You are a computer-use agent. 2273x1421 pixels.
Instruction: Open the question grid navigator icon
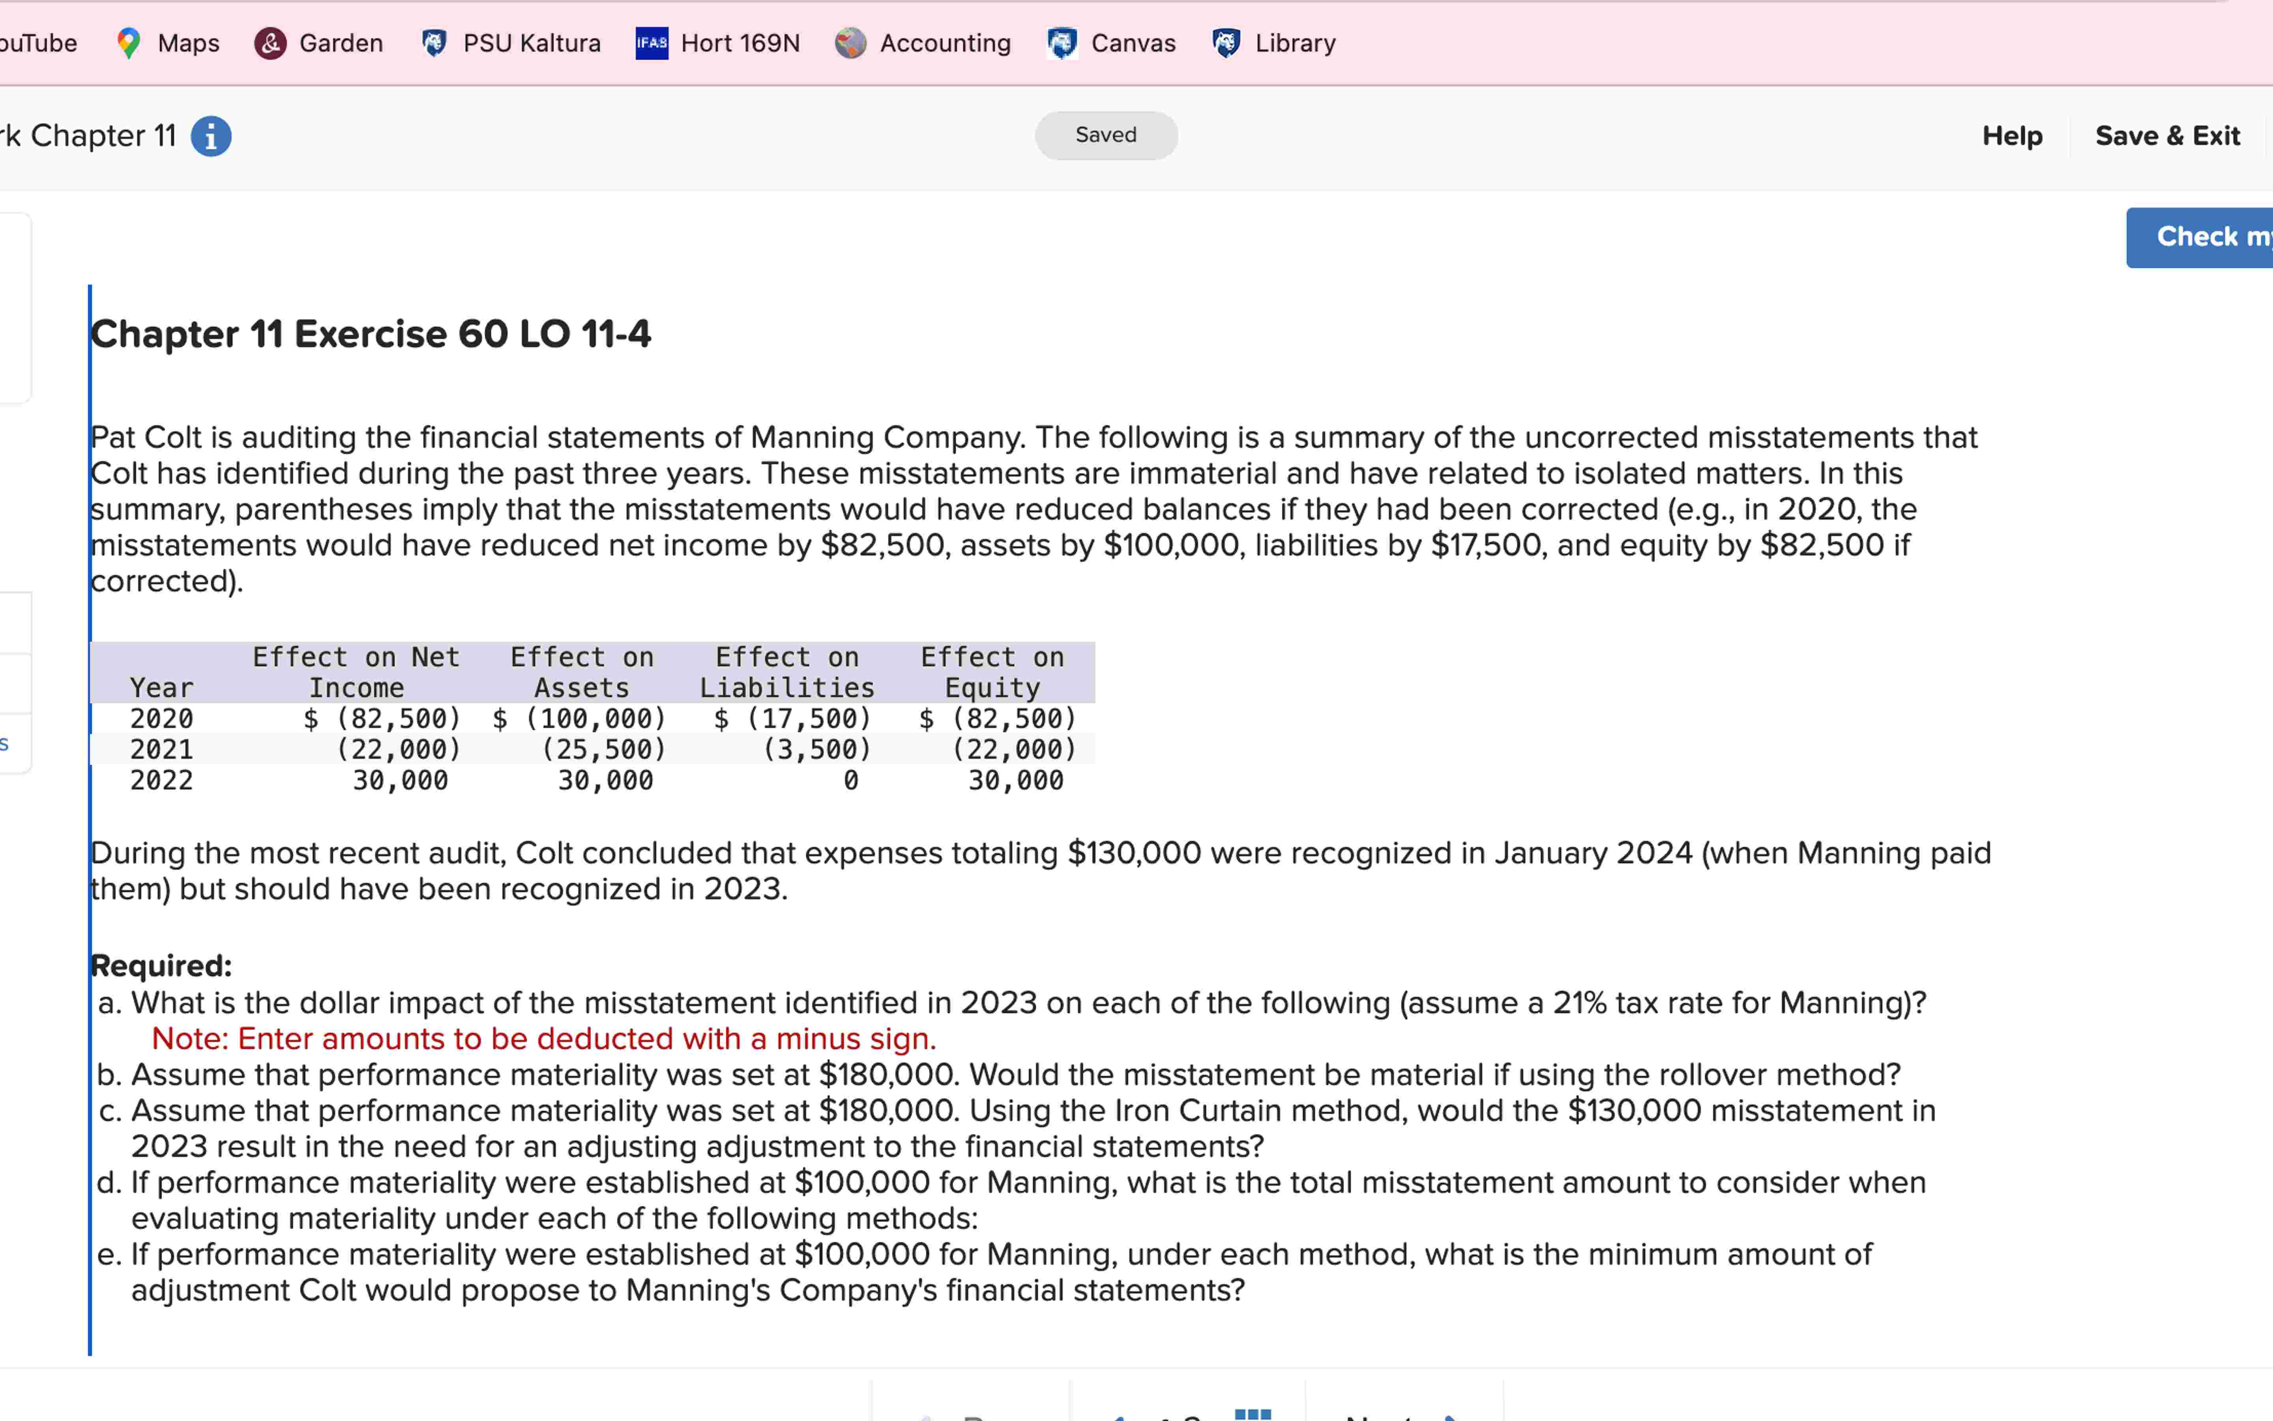[x=1252, y=1414]
